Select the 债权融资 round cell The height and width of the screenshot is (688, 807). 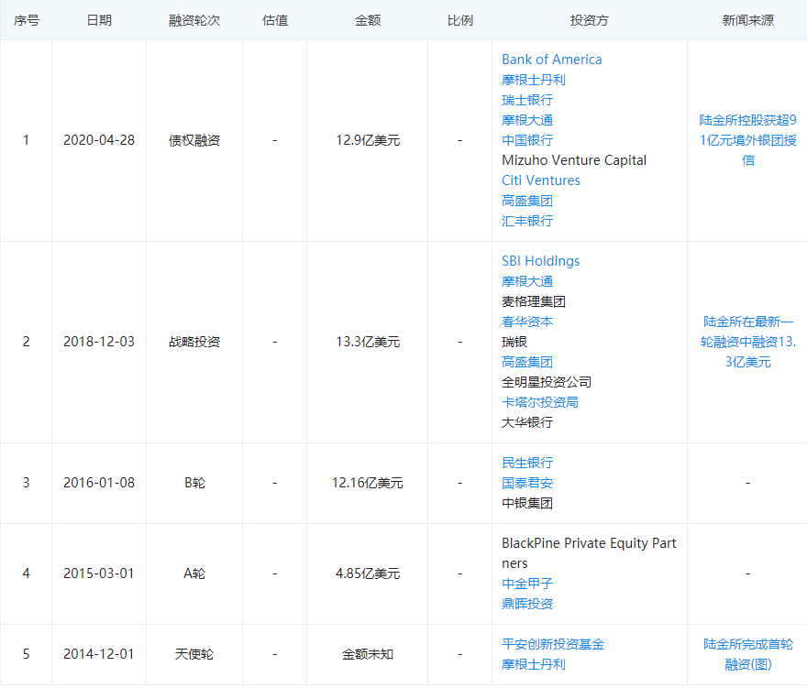click(x=194, y=140)
